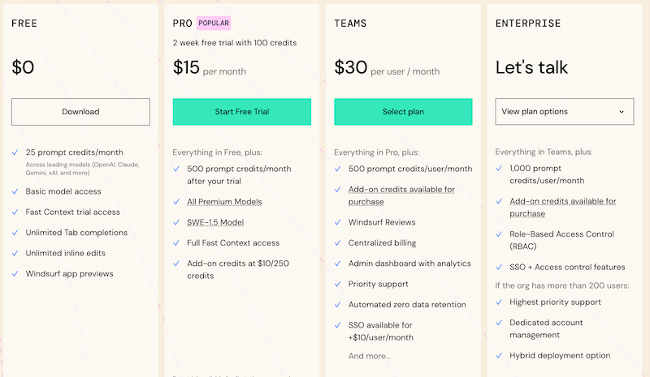The image size is (650, 377).
Task: Click checkmark beside Priority support
Action: (338, 284)
